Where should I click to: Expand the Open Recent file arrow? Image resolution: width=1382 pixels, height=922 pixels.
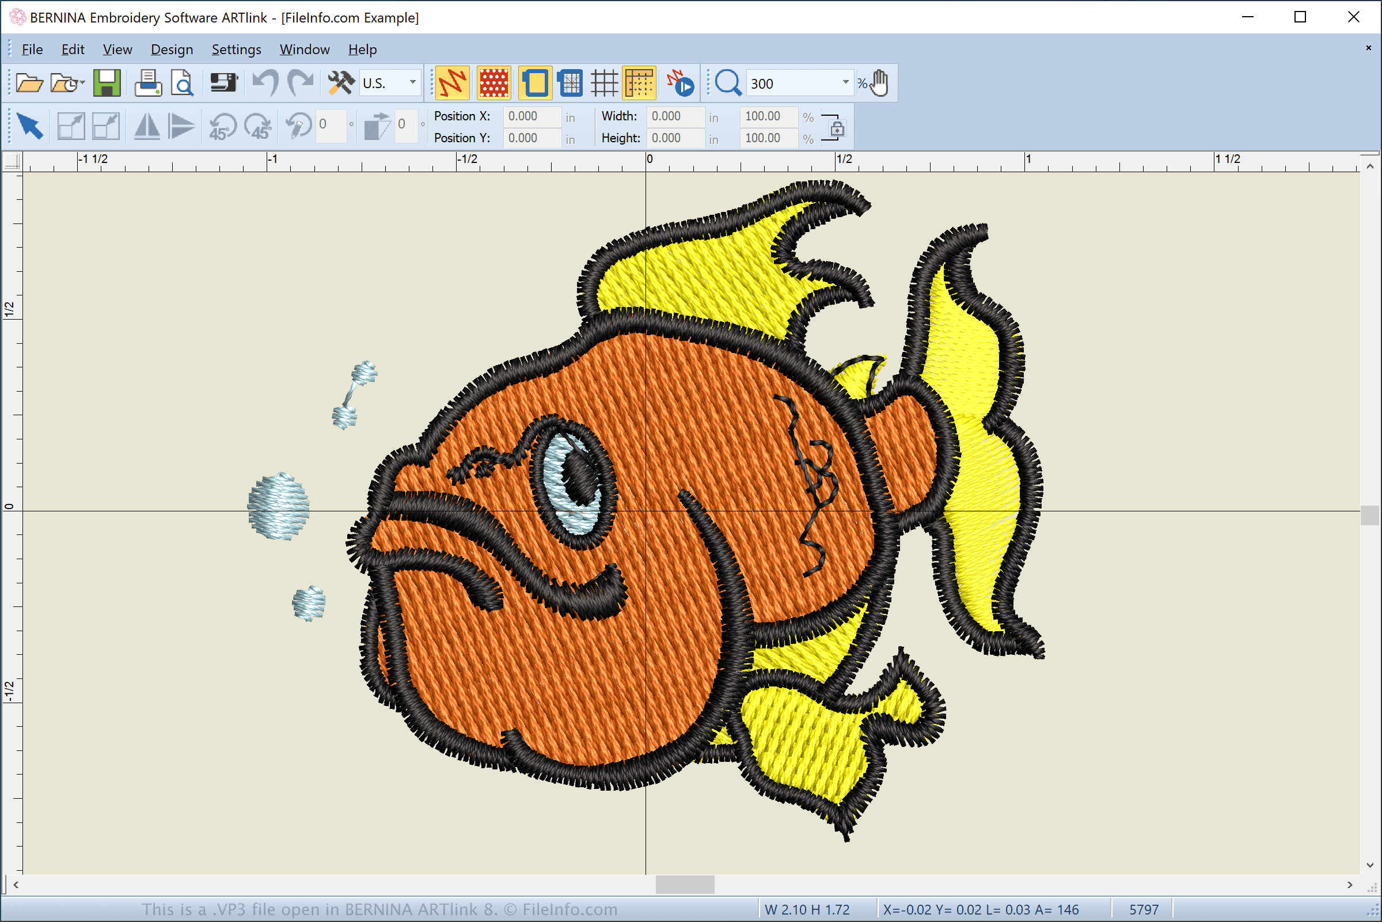click(82, 84)
